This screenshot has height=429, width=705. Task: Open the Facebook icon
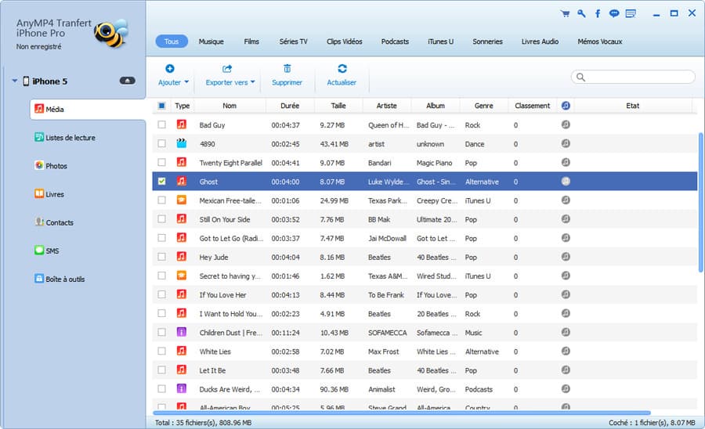tap(598, 13)
